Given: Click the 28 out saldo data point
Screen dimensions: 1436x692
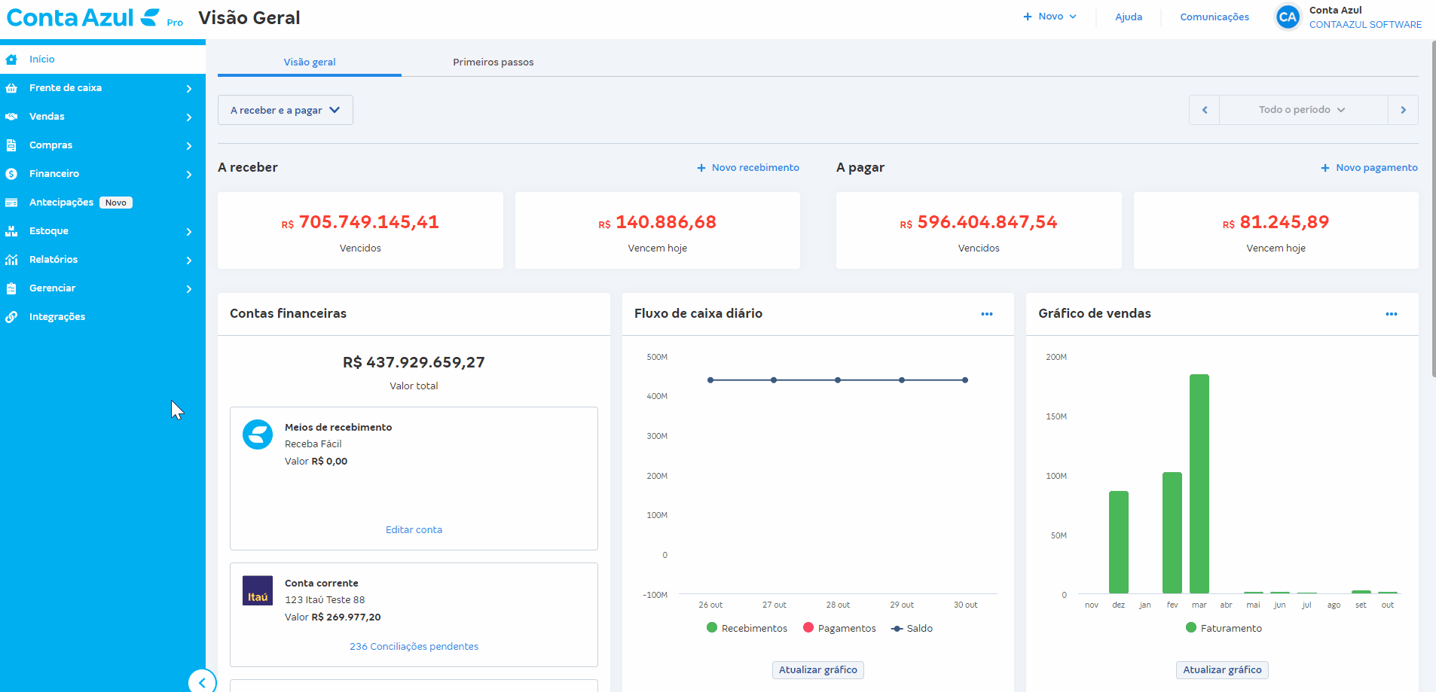Looking at the screenshot, I should tap(838, 380).
